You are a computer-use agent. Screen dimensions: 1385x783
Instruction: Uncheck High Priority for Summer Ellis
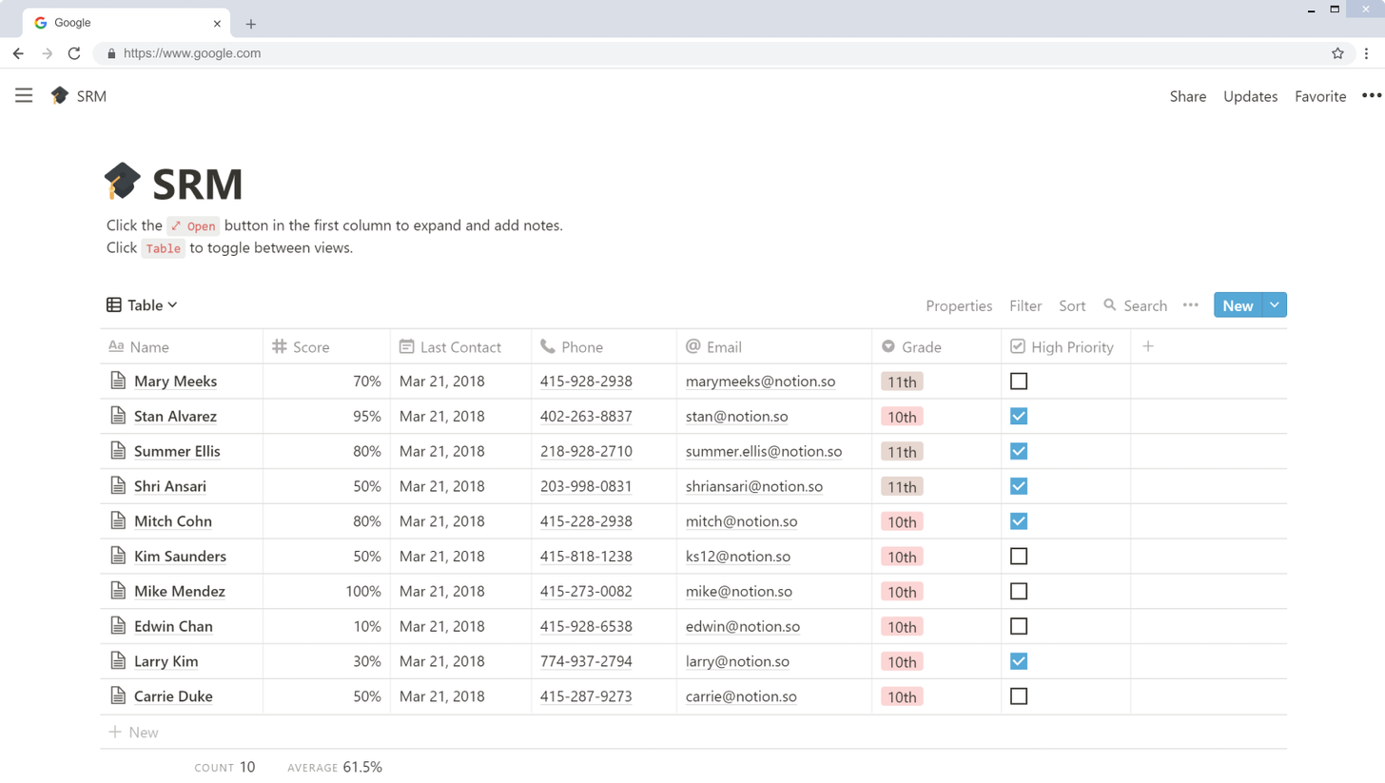coord(1019,451)
